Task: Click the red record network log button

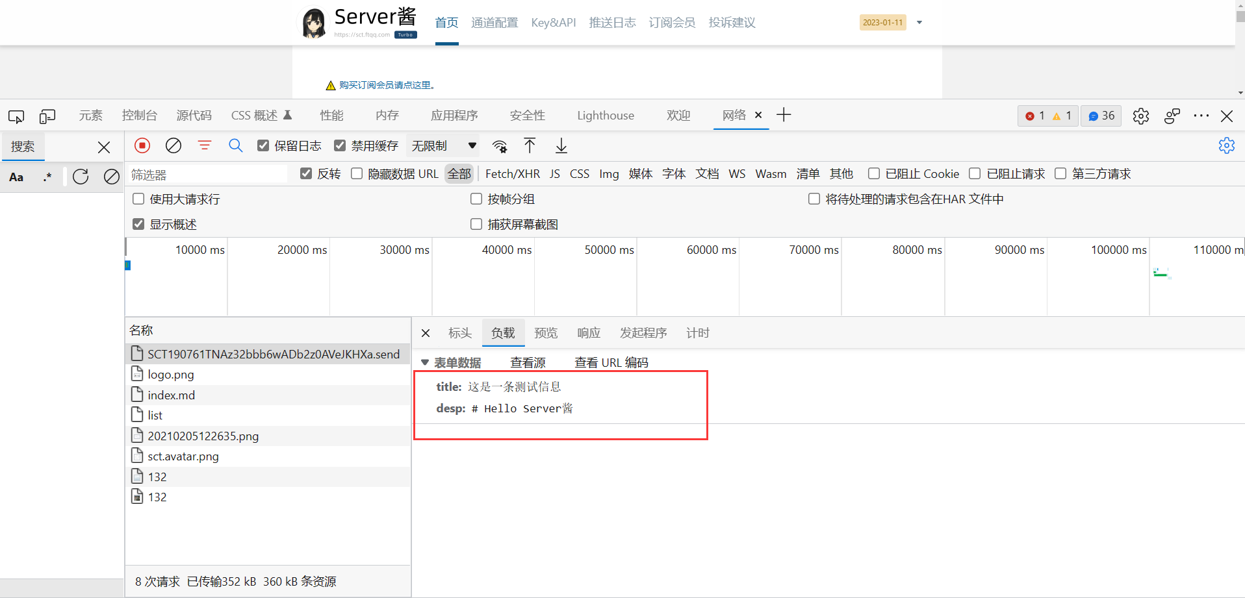Action: 142,145
